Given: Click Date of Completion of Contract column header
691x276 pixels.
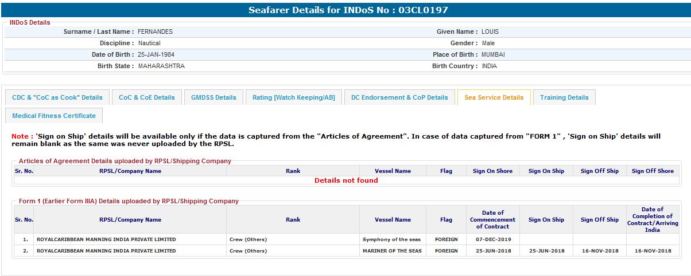Looking at the screenshot, I should pos(653,220).
